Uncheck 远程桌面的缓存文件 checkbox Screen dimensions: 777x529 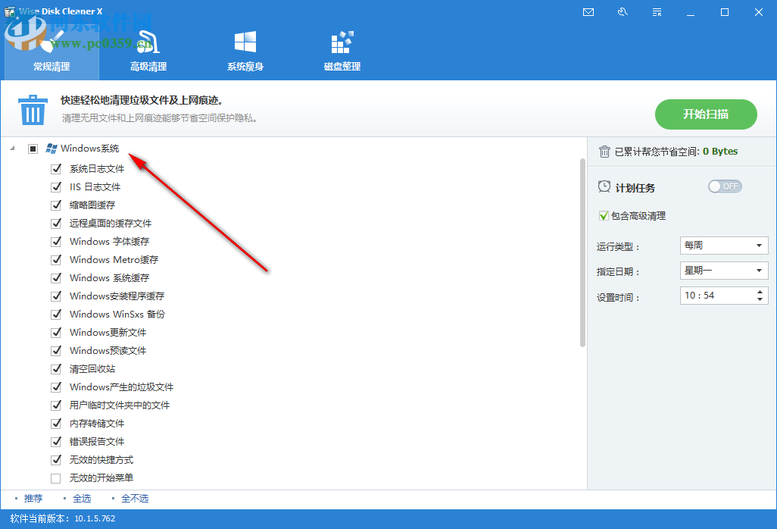56,224
